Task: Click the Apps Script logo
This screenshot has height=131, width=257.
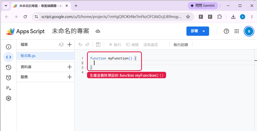Action: (x=25, y=31)
